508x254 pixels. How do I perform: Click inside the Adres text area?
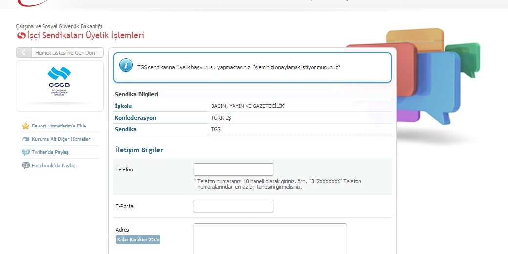[x=270, y=238]
